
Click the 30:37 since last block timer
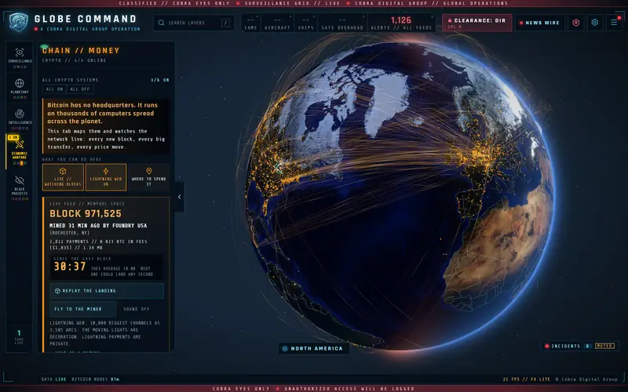point(70,267)
